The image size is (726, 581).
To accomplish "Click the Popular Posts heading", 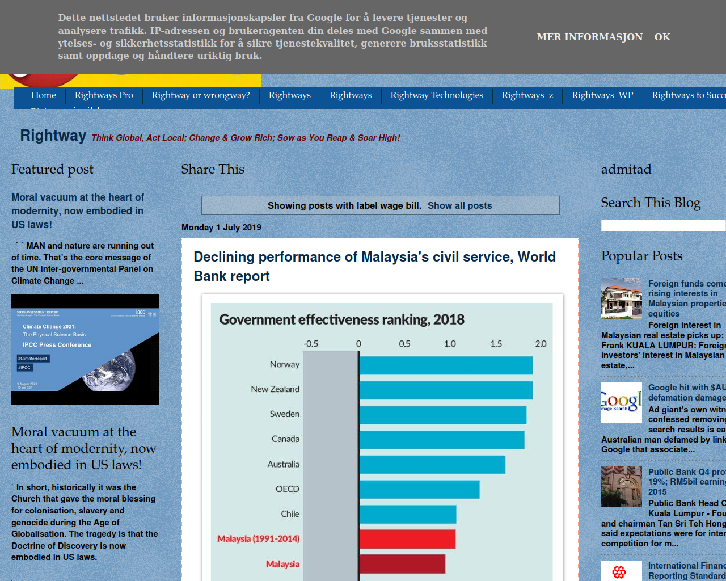I will 641,256.
